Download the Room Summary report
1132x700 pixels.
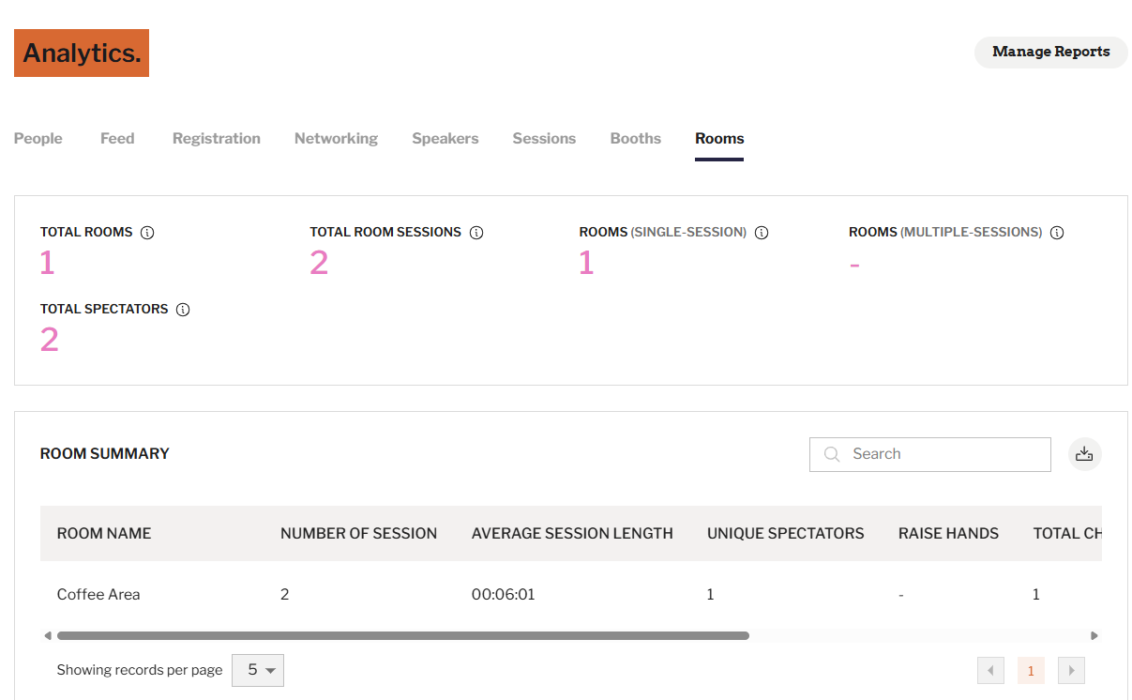point(1085,454)
